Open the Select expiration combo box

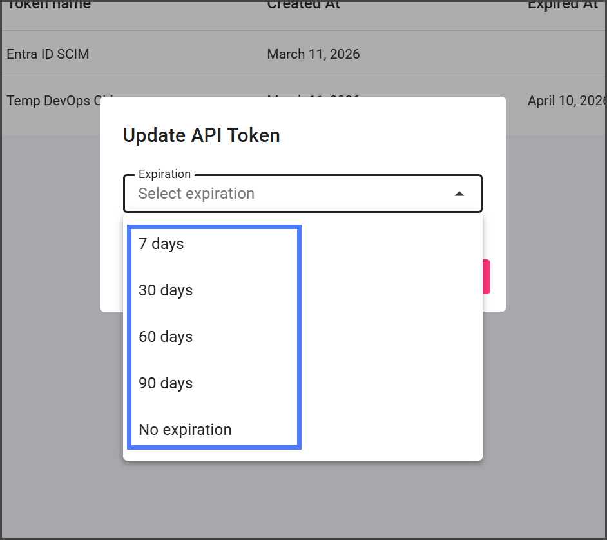coord(290,194)
